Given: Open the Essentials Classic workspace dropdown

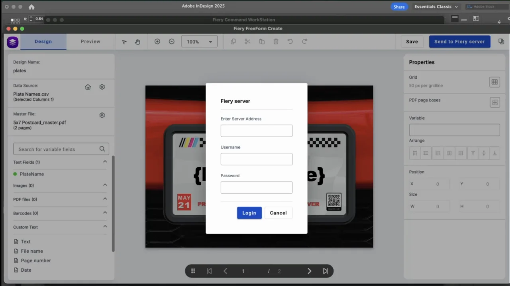Looking at the screenshot, I should tap(436, 7).
